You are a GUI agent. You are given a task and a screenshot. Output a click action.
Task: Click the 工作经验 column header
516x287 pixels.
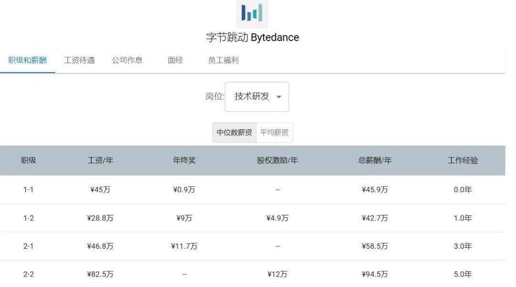click(x=462, y=160)
